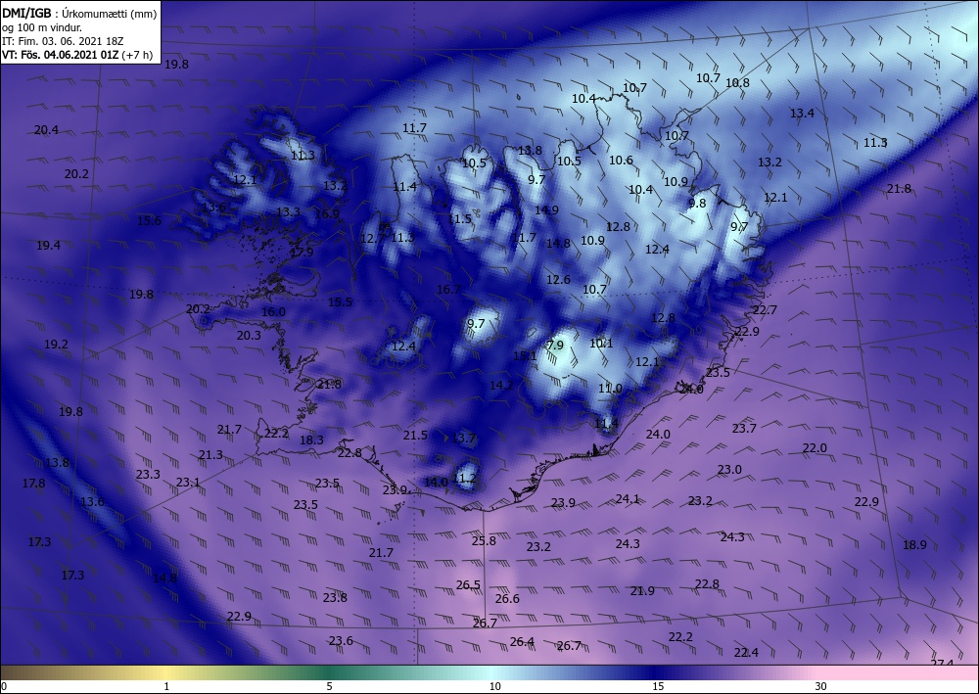The width and height of the screenshot is (979, 694).
Task: Click the map value 13.3
Action: [x=288, y=211]
